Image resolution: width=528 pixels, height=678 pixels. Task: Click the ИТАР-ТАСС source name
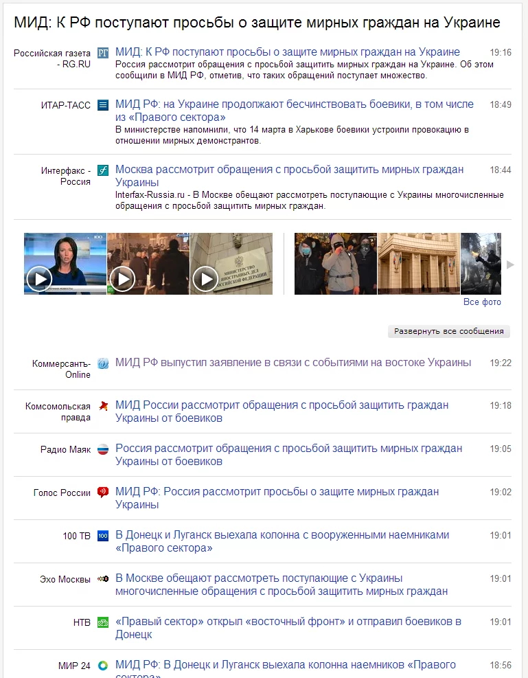point(66,106)
